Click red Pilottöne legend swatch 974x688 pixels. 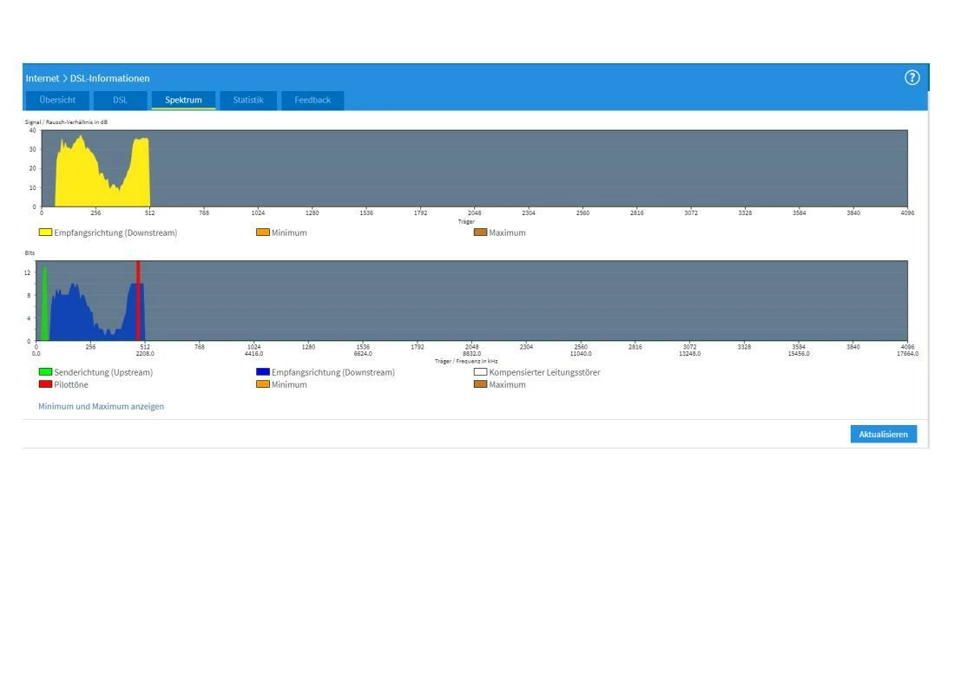click(x=45, y=384)
